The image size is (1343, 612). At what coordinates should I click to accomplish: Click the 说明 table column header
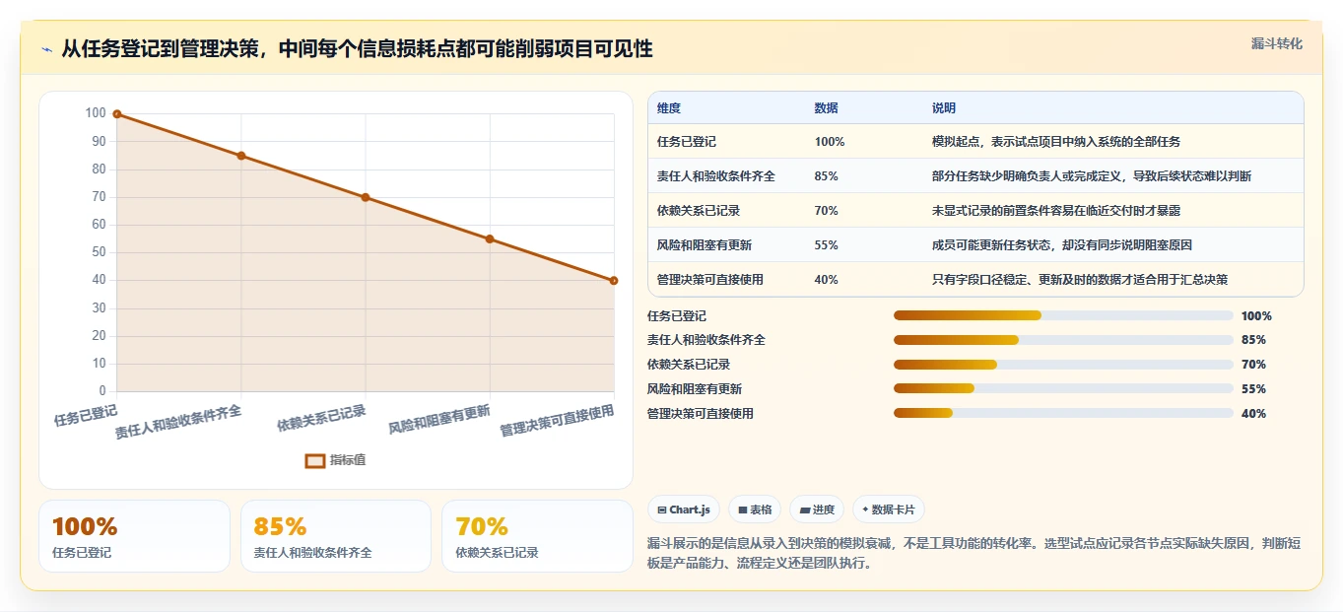click(x=944, y=108)
